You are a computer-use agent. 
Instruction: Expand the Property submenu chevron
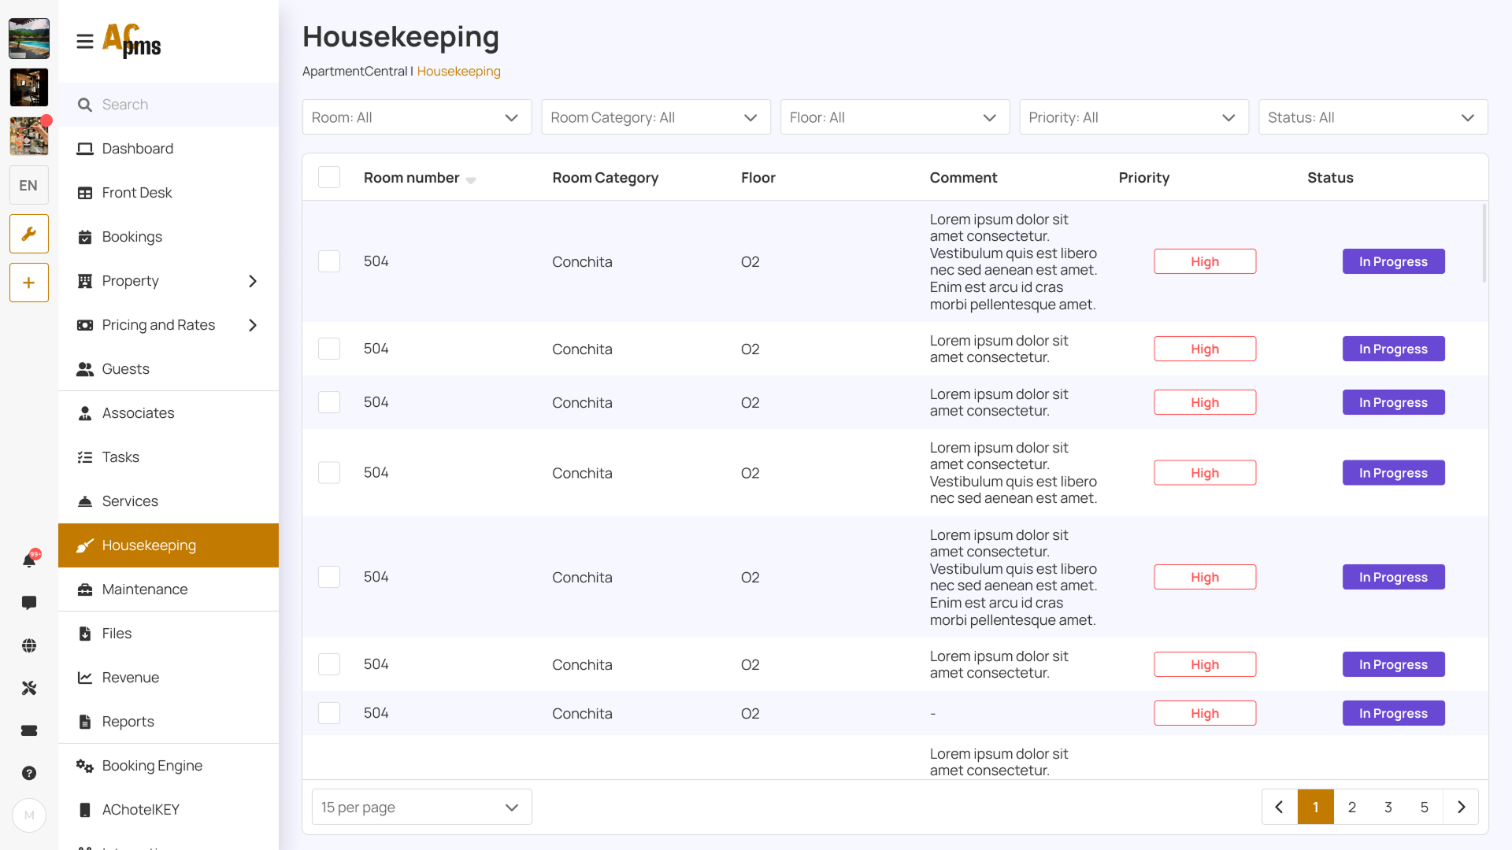click(x=253, y=281)
